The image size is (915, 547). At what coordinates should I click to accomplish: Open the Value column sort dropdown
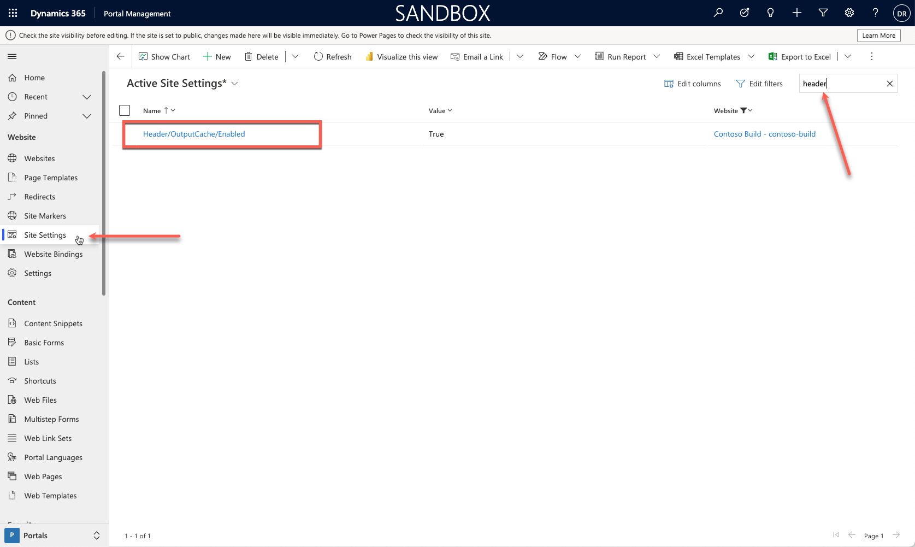pos(450,110)
